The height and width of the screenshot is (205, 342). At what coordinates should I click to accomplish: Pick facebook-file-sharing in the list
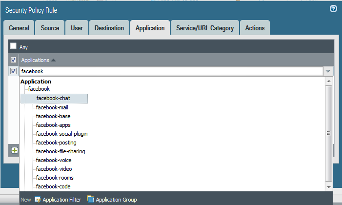click(60, 151)
